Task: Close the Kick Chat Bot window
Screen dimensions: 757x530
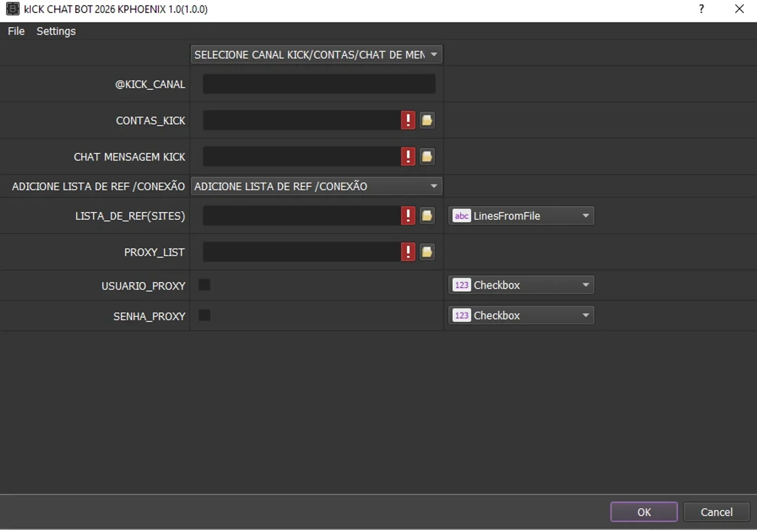Action: pos(739,9)
